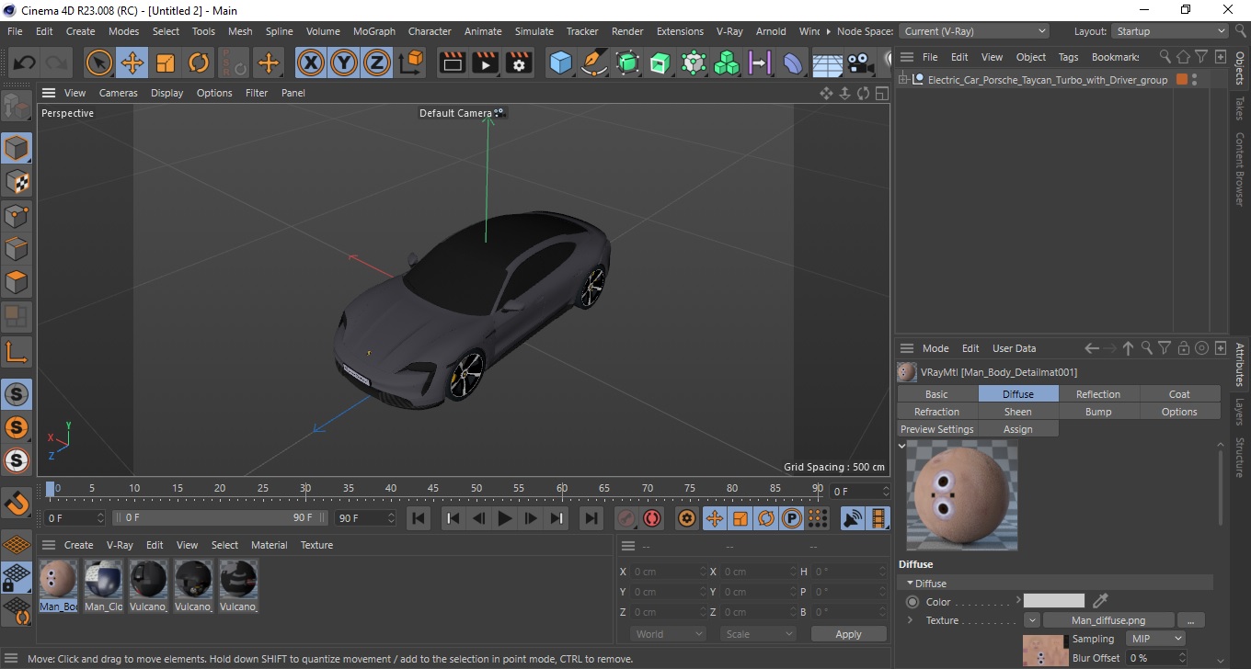The height and width of the screenshot is (669, 1251).
Task: Click the Subdivision Surface generator icon
Action: click(x=627, y=62)
